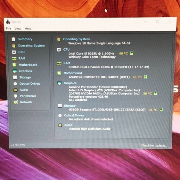Click the Motherboard icon in summary pane
180x180 pixels.
pos(59,73)
